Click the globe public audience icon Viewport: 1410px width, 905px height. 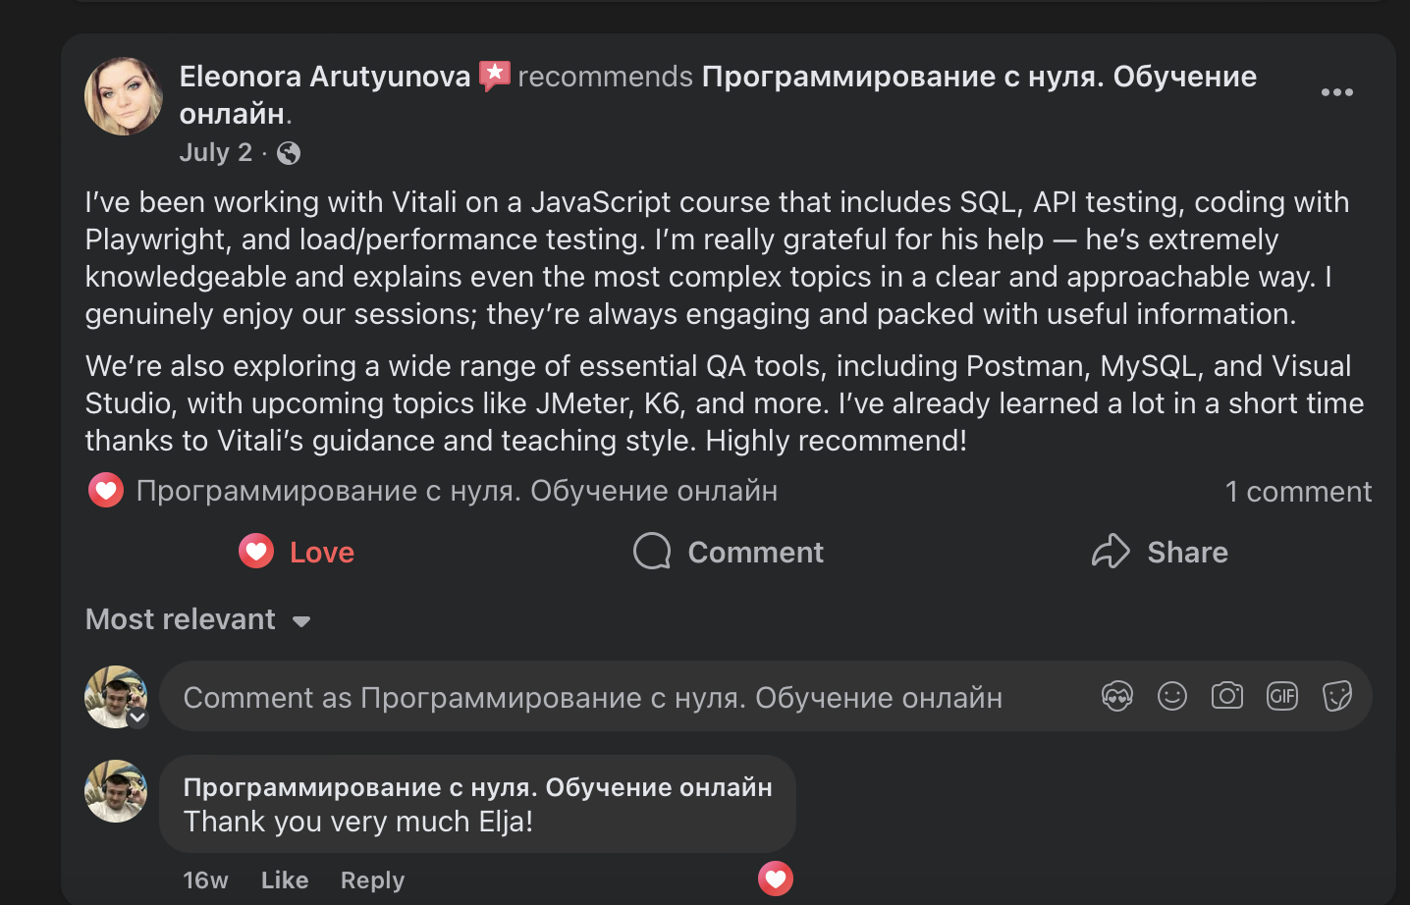289,153
